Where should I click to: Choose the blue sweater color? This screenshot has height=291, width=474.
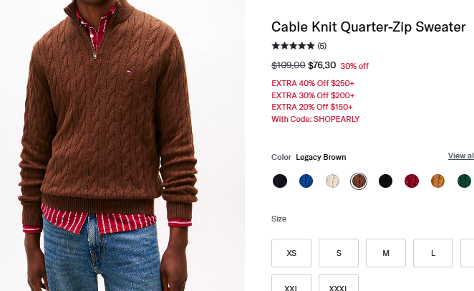click(x=306, y=181)
